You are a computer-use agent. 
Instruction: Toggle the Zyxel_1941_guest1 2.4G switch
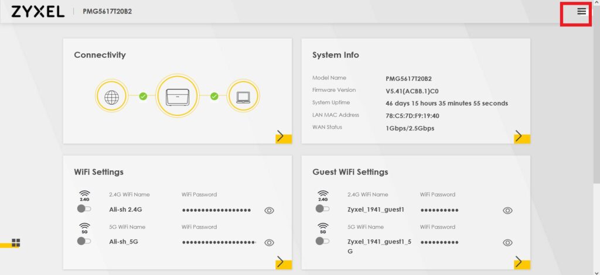click(322, 208)
